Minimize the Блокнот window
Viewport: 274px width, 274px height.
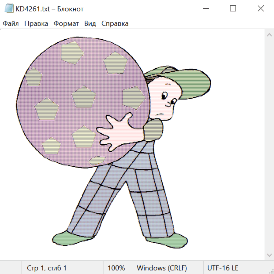tap(205, 9)
